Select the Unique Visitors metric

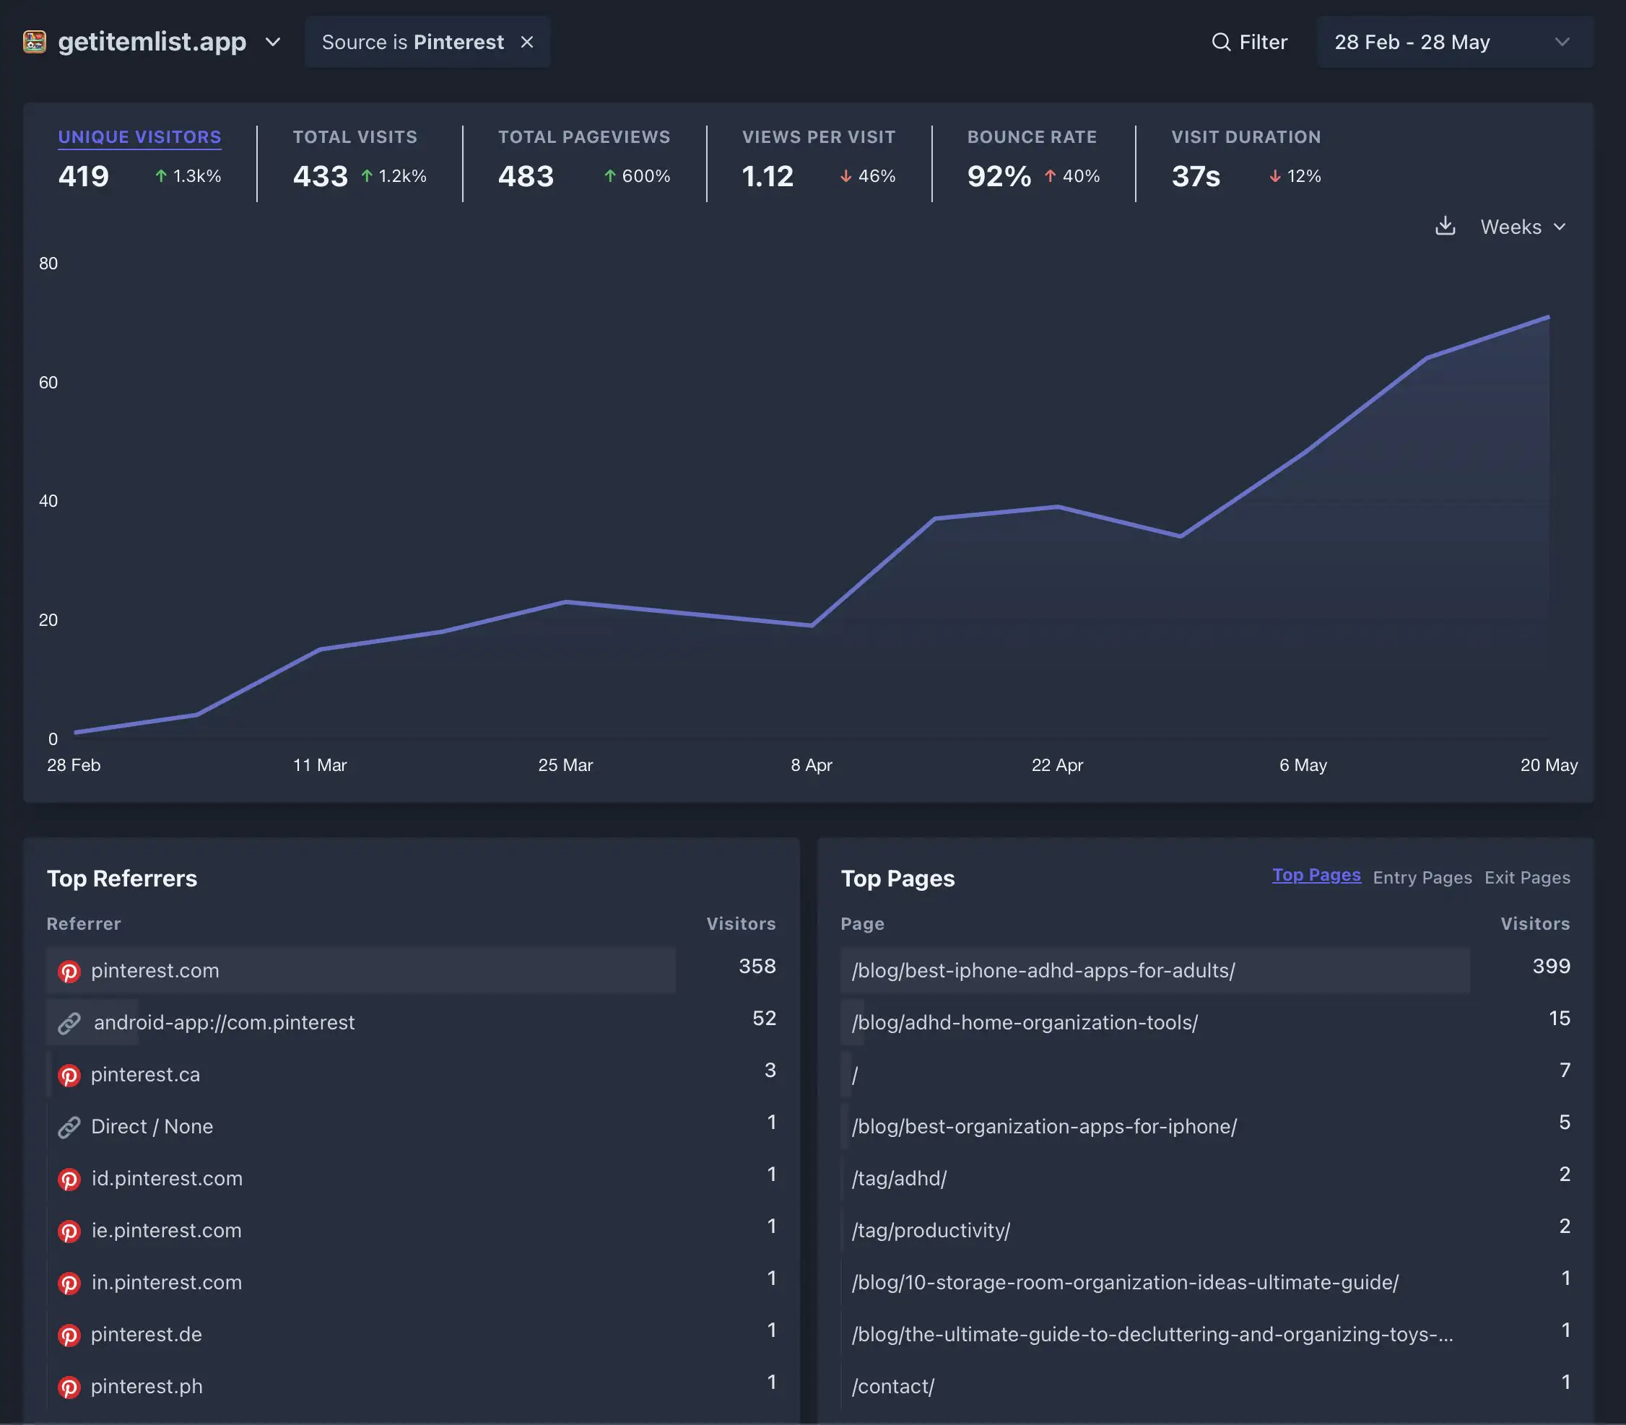tap(139, 136)
